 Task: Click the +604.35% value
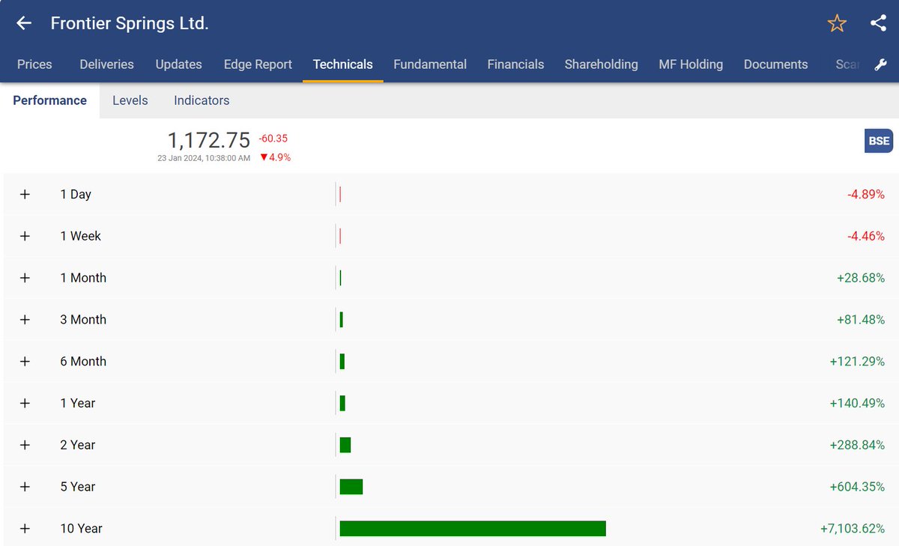pyautogui.click(x=858, y=487)
